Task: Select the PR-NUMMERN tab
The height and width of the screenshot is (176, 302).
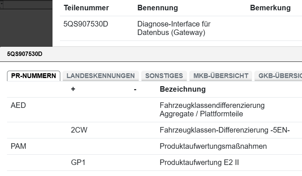Action: click(34, 76)
